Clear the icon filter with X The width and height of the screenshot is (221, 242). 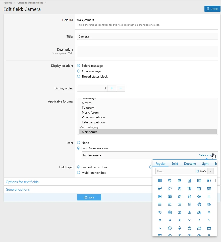210,171
